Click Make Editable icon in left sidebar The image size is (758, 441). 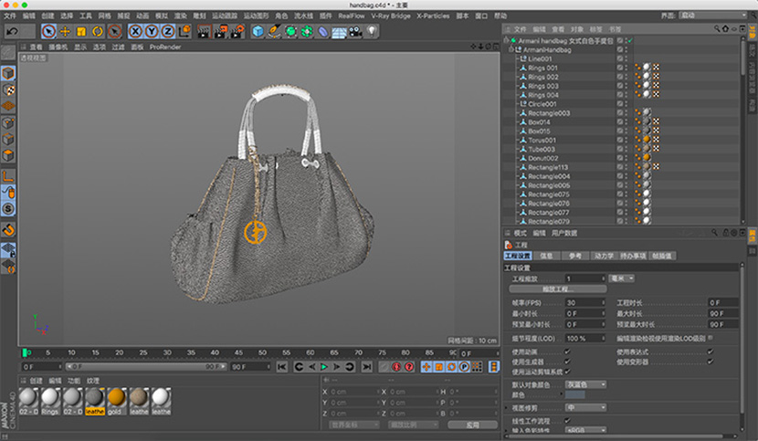point(8,52)
